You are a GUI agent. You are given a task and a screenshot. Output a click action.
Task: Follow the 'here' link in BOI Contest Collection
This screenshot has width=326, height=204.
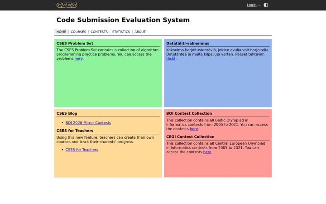[194, 129]
